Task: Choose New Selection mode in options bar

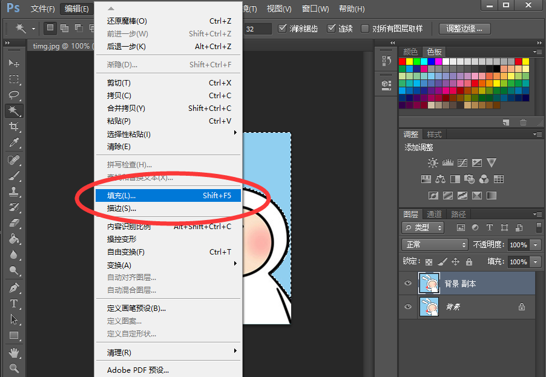Action: point(50,28)
